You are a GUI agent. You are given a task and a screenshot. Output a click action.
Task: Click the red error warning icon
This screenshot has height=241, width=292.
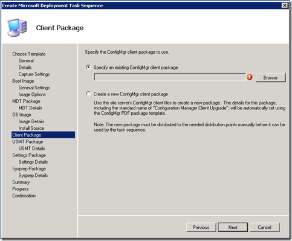click(x=250, y=77)
